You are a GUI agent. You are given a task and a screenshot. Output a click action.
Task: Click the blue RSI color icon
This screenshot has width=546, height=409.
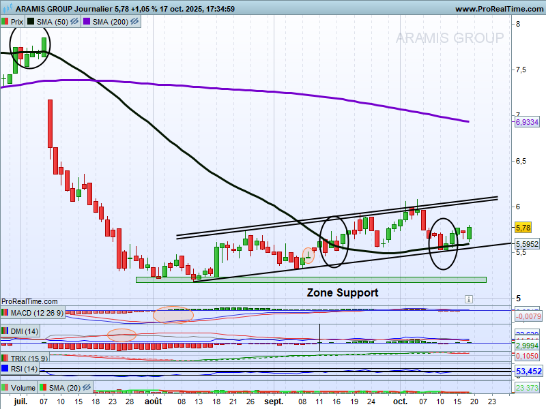pyautogui.click(x=5, y=368)
